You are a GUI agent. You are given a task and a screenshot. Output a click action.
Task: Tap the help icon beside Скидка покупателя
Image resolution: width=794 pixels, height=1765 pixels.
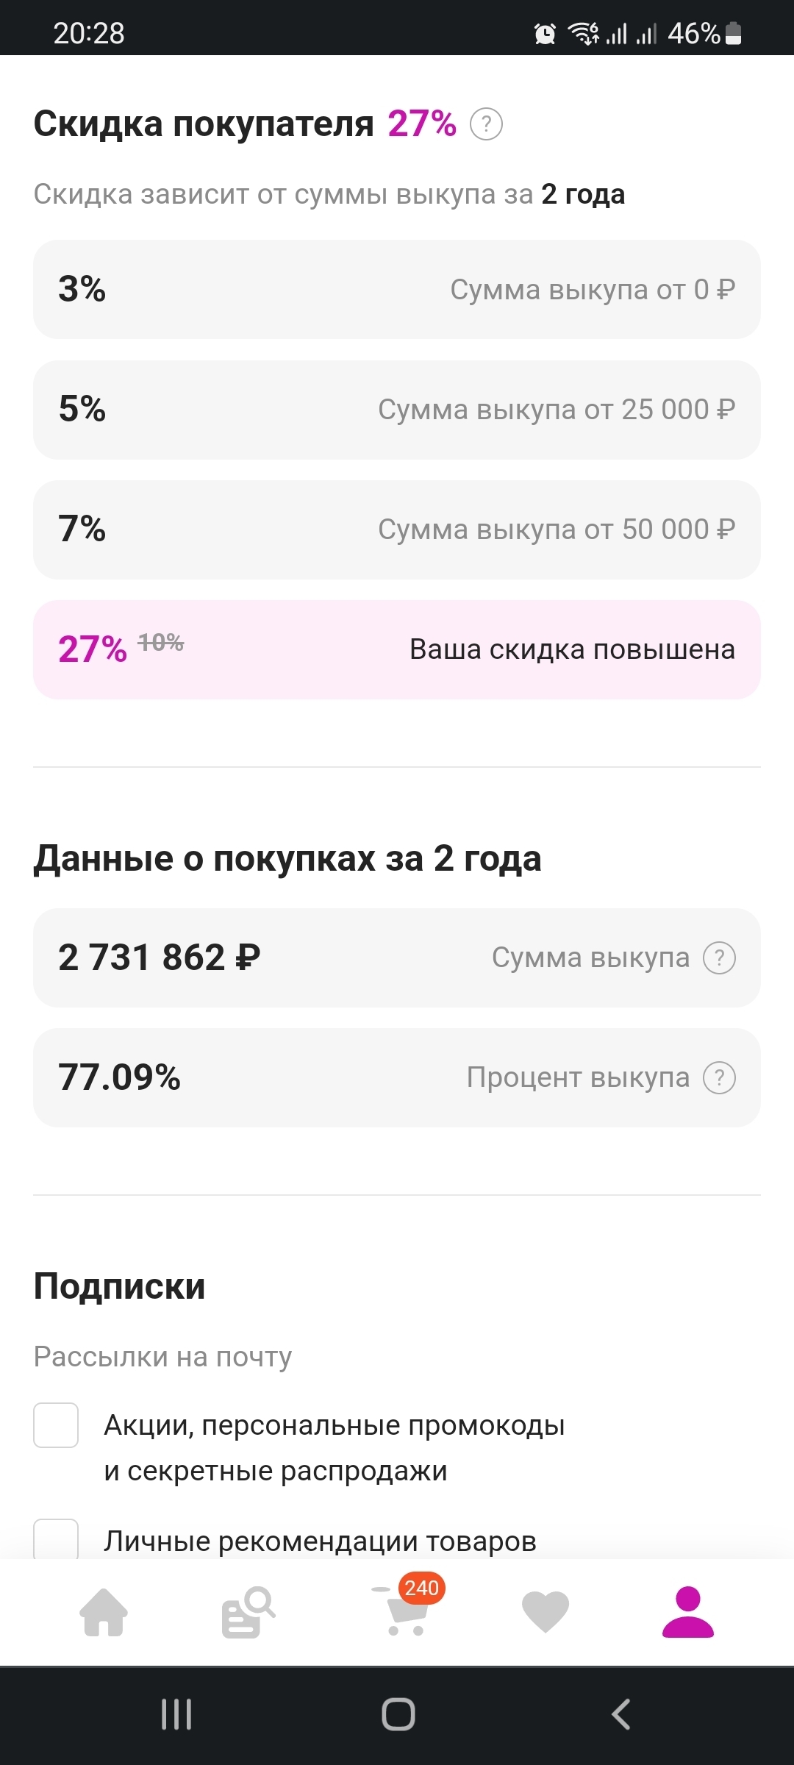[486, 124]
